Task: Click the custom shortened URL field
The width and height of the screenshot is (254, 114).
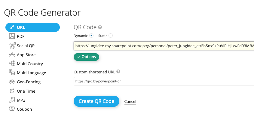Action: tap(164, 81)
